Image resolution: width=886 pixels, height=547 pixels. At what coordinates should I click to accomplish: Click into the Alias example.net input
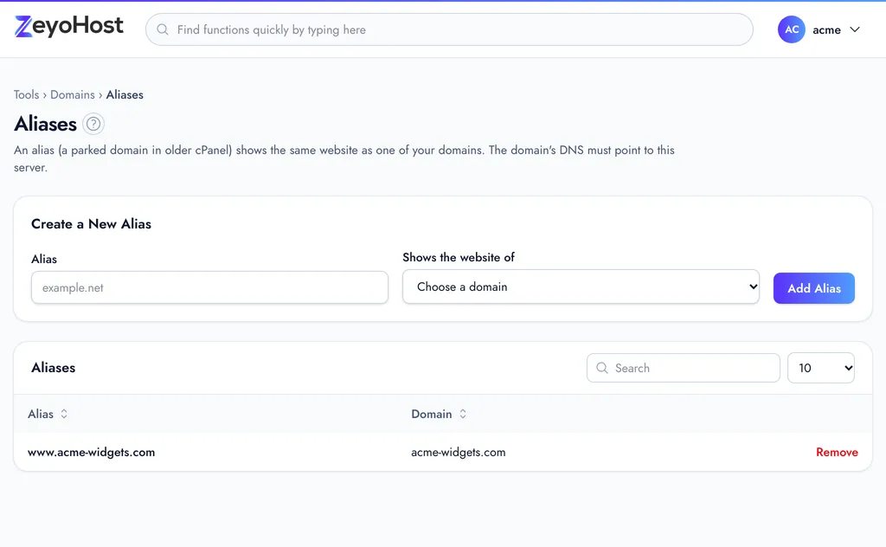[x=209, y=287]
